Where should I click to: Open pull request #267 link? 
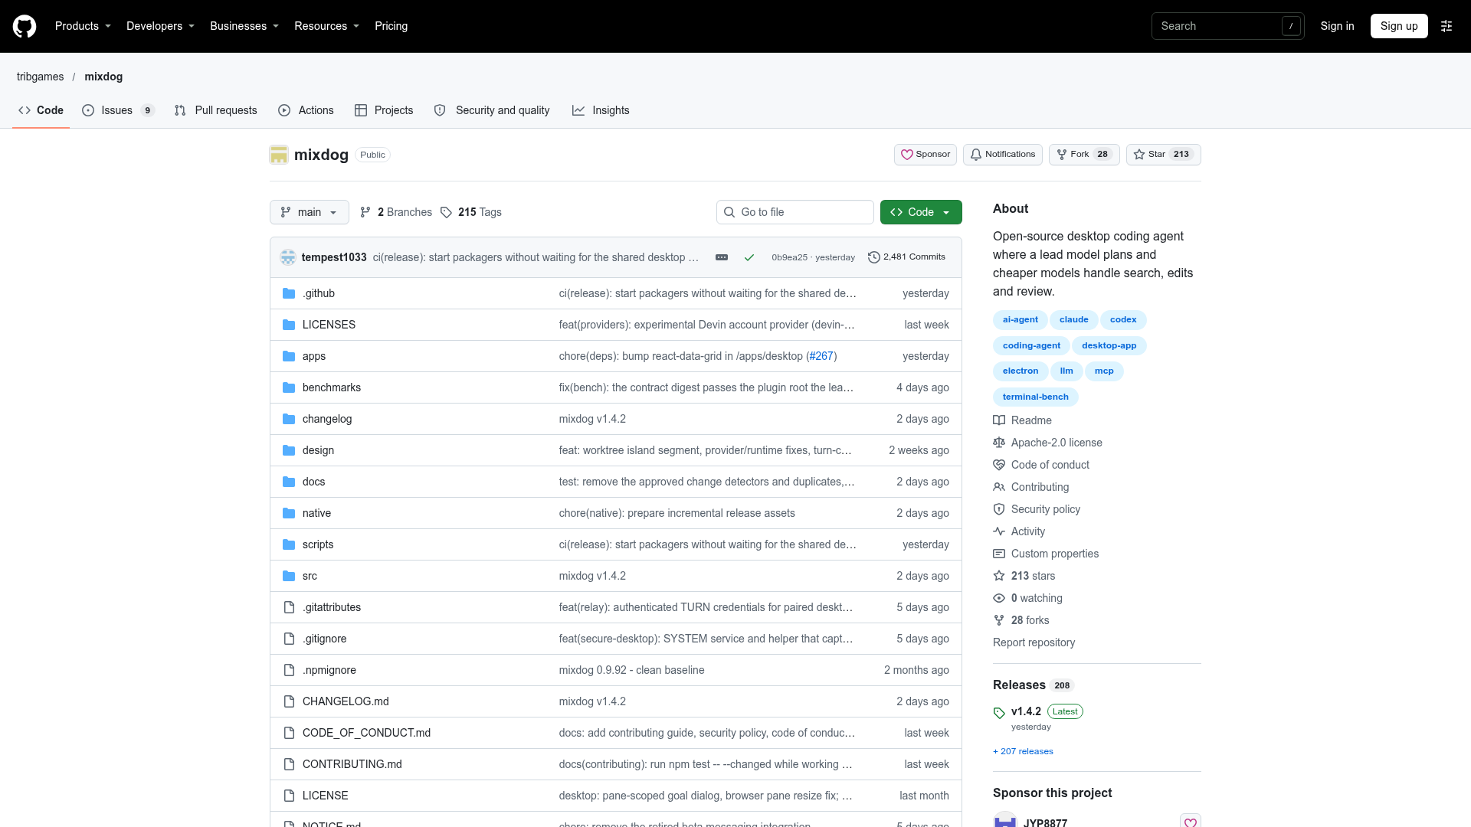(821, 356)
